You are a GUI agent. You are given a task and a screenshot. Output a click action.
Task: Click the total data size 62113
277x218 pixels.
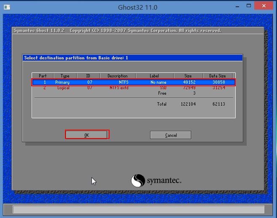click(219, 104)
